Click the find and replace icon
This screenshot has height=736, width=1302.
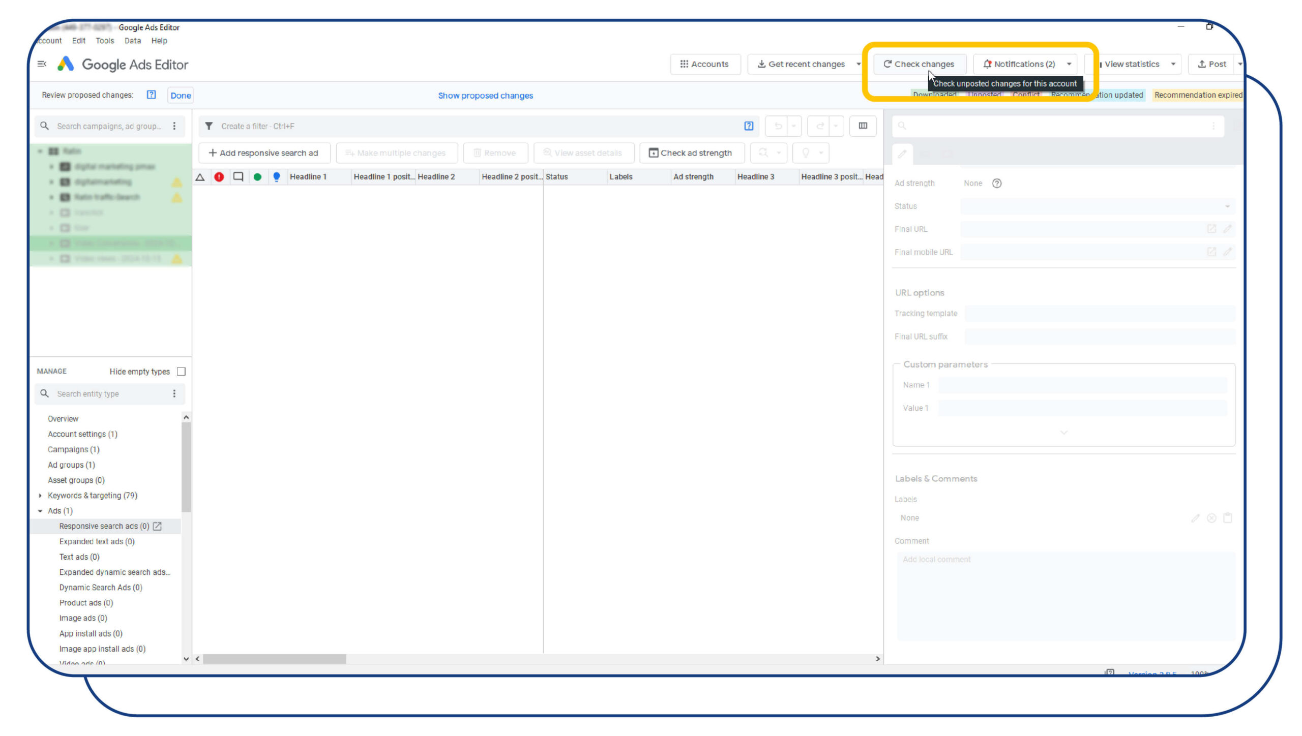763,152
